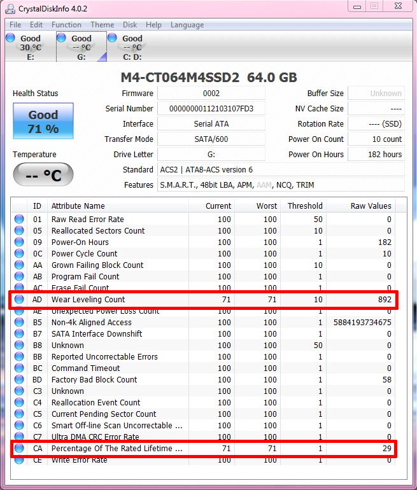Image resolution: width=417 pixels, height=490 pixels.
Task: Select the Wear Leveling Count row text
Action: coord(88,299)
